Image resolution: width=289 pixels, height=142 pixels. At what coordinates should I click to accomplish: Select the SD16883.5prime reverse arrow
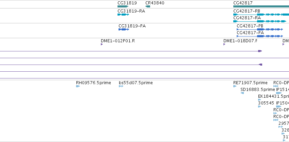click(x=242, y=93)
